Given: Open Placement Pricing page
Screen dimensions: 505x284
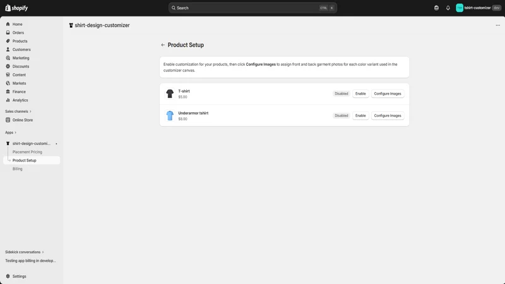Looking at the screenshot, I should click(x=27, y=152).
